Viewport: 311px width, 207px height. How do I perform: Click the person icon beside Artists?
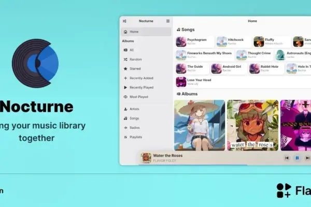tap(125, 109)
